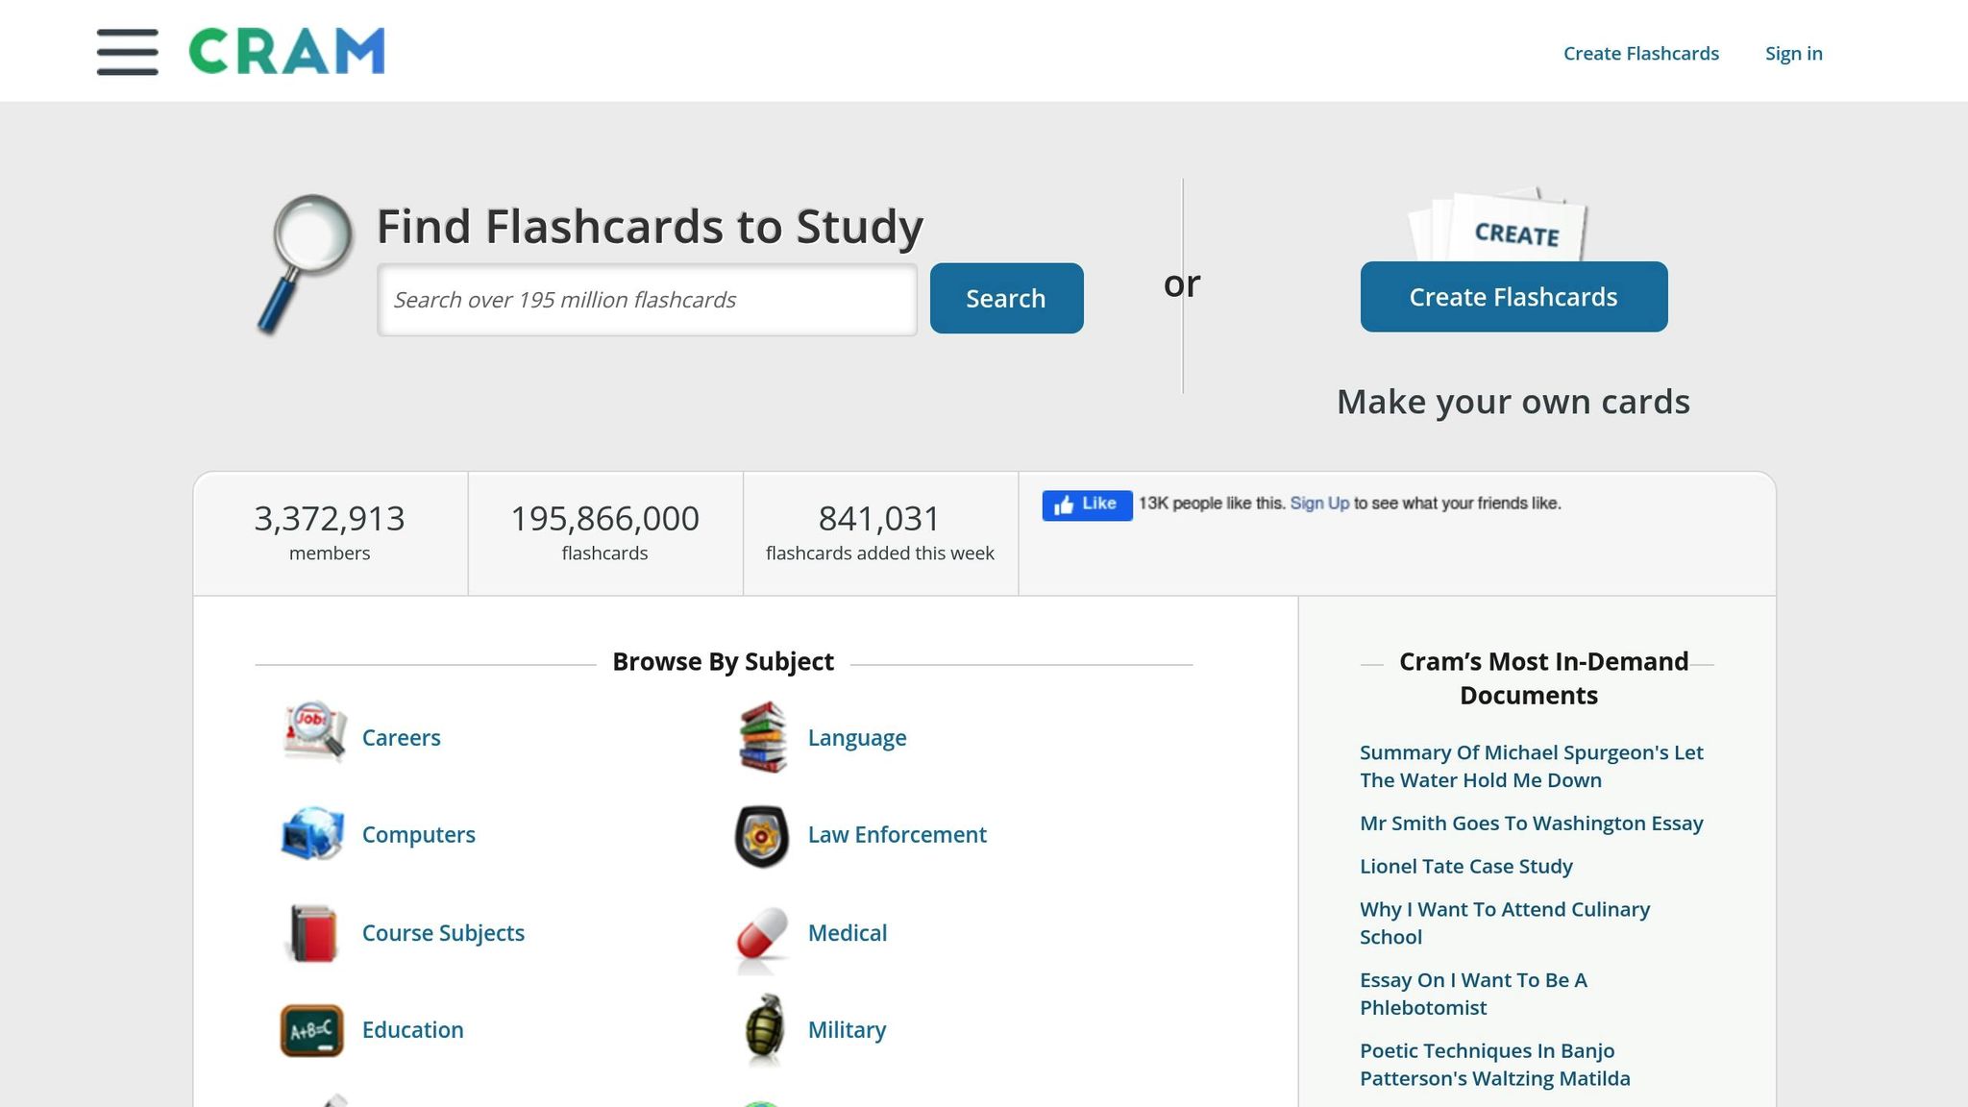Image resolution: width=1968 pixels, height=1107 pixels.
Task: Open the Law Enforcement subject link
Action: point(897,835)
